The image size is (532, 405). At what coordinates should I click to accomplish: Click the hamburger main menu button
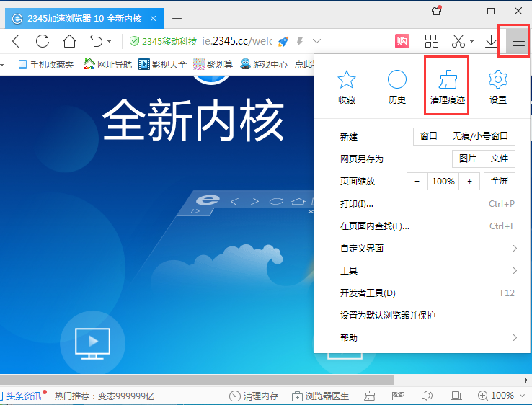point(518,41)
